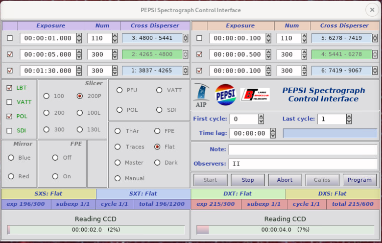Click the Large Binocular Telescope logo
Screen dimensions: 382x243
coord(255,95)
